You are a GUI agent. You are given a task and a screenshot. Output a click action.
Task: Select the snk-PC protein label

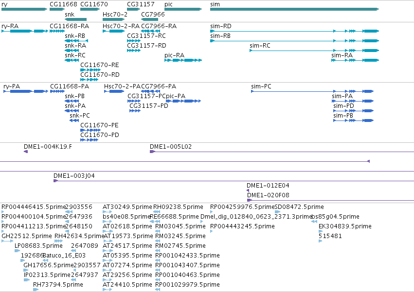point(80,116)
